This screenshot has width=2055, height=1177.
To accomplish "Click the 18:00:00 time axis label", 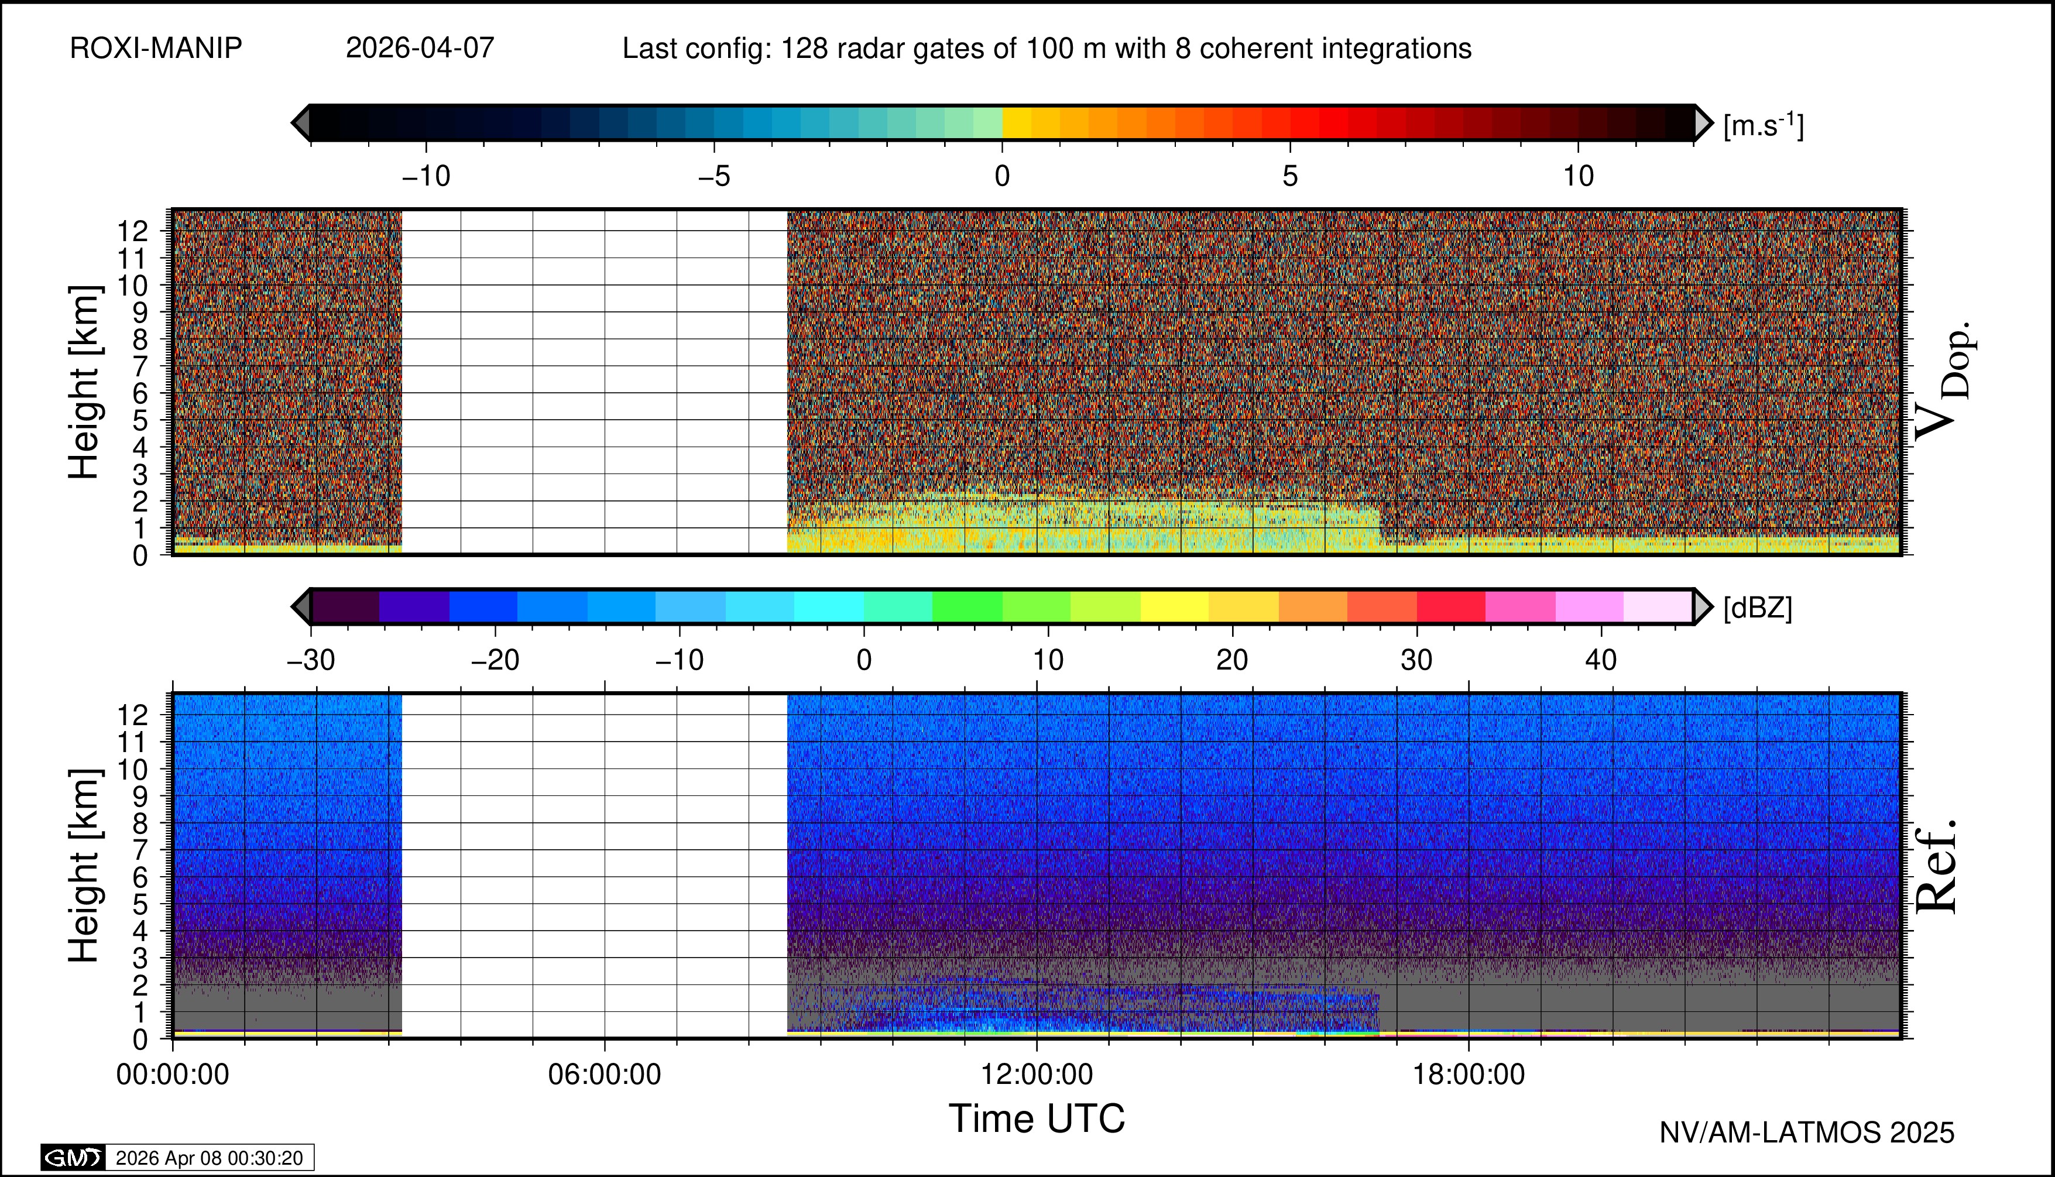I will [x=1469, y=1075].
